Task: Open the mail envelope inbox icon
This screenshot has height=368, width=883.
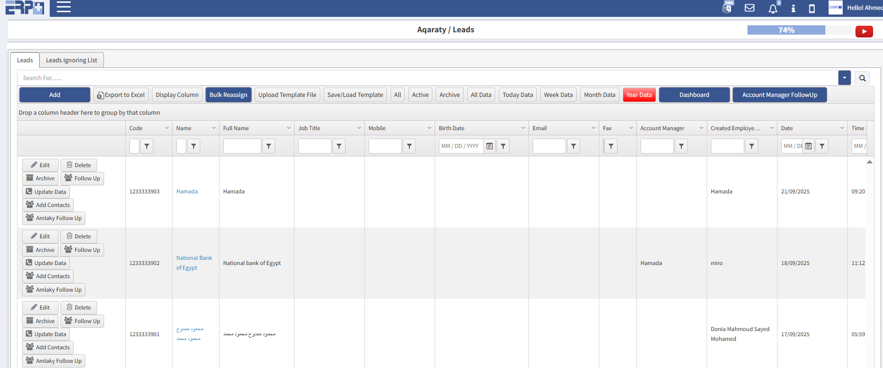Action: click(x=749, y=8)
